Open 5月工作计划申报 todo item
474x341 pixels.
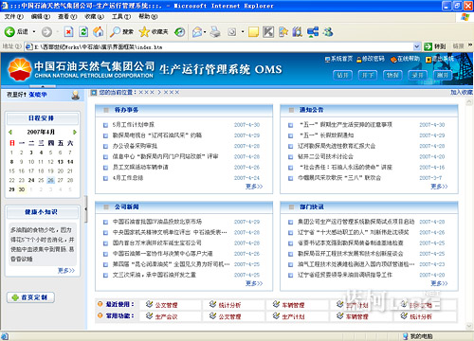click(x=134, y=125)
